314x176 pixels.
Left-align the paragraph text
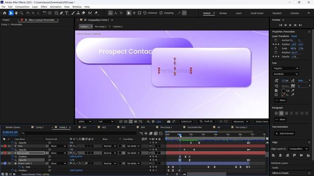(x=276, y=113)
